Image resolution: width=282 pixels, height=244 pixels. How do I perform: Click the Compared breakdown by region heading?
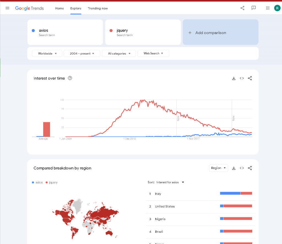coord(63,168)
